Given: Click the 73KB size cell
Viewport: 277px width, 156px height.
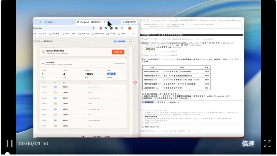Looking at the screenshot, I should coord(207,72).
